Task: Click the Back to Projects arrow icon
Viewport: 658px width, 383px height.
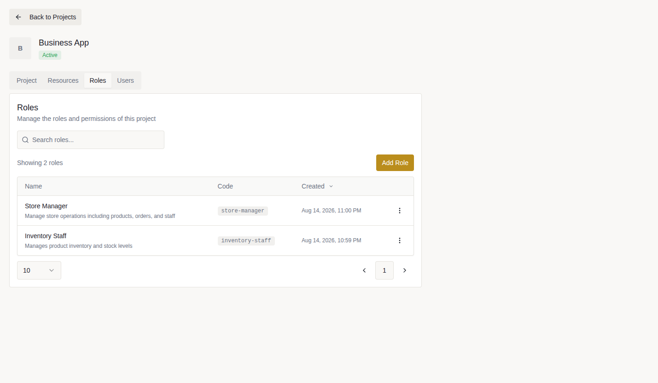Action: (18, 17)
